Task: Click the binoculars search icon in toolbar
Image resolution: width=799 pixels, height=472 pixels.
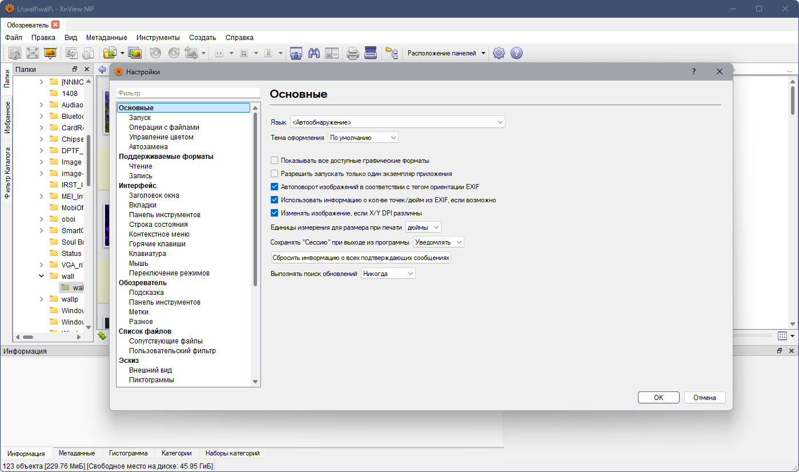Action: click(314, 53)
